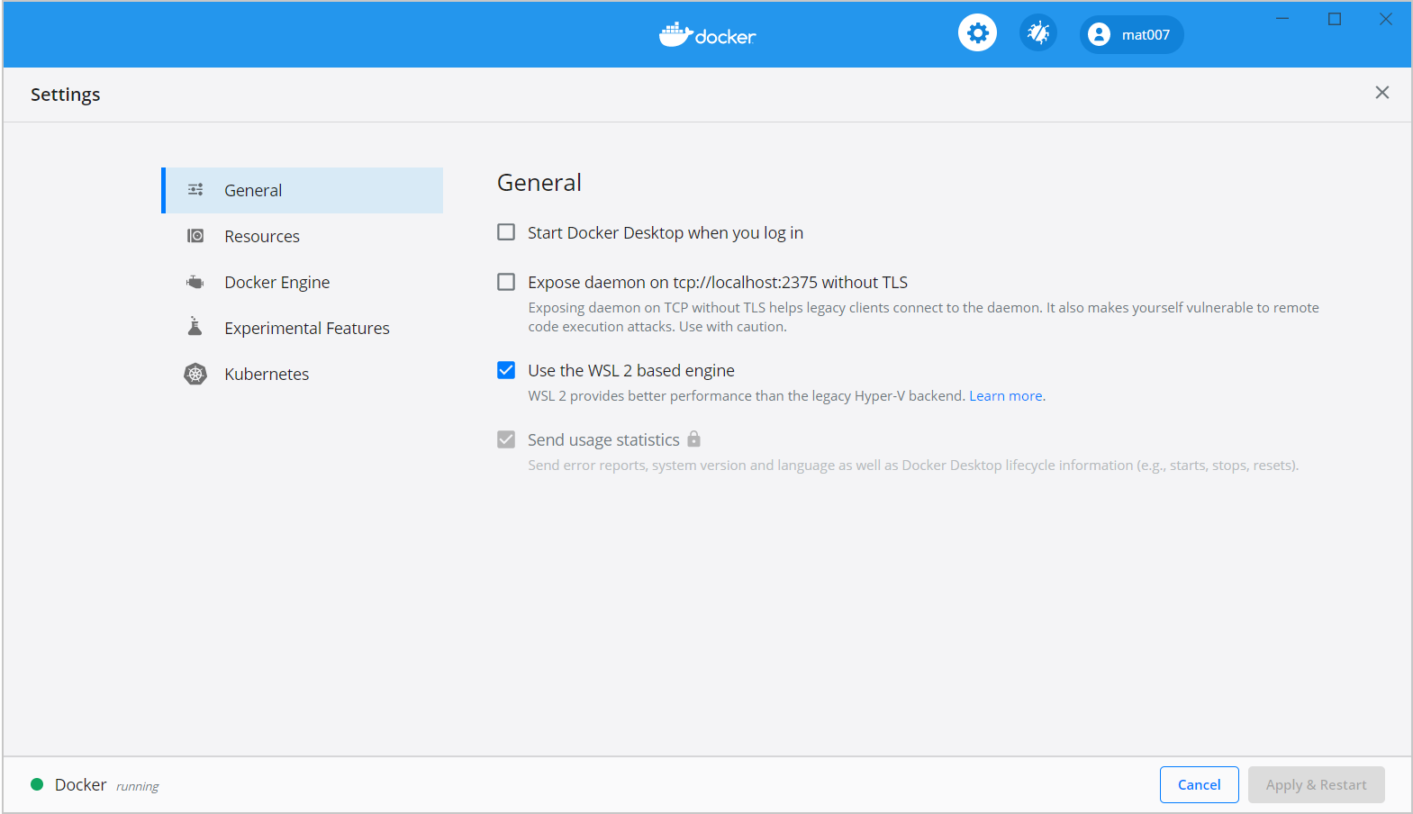Viewport: 1413px width, 814px height.
Task: Enable Start Docker Desktop when you log in
Action: pos(506,232)
